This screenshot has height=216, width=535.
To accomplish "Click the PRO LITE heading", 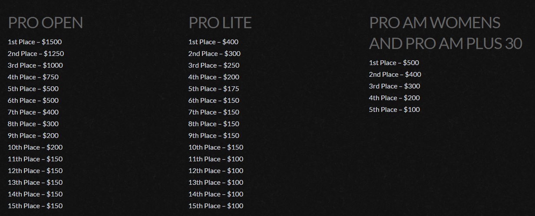I will coord(220,23).
